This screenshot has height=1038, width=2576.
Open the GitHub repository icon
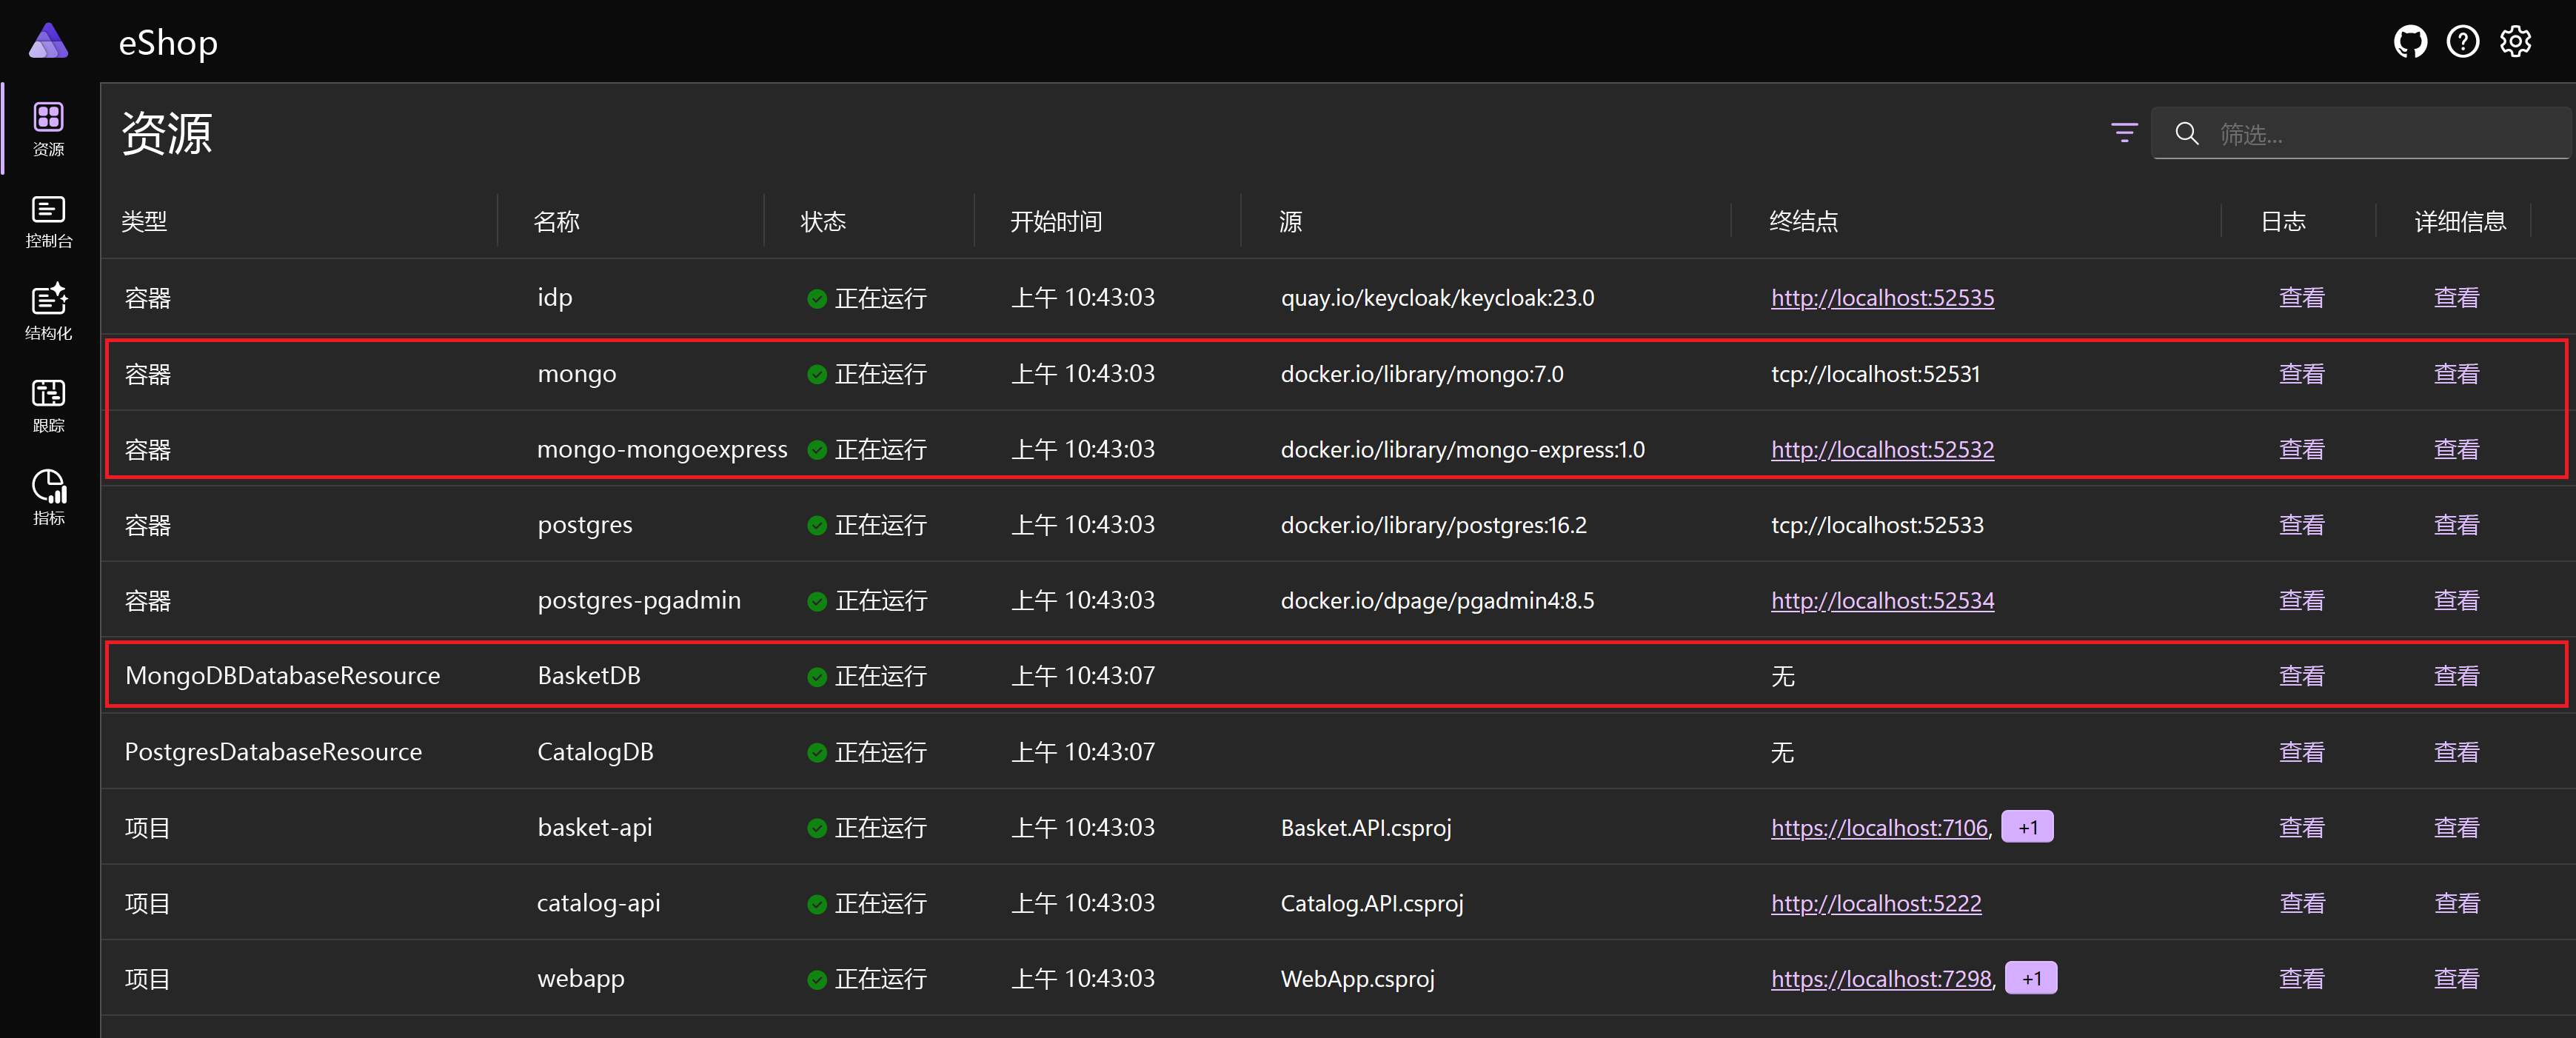pos(2410,42)
